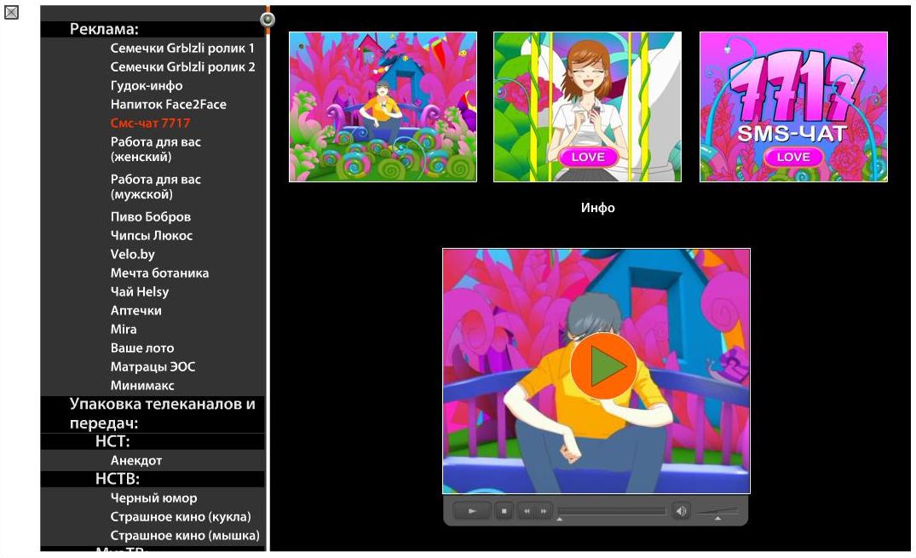Open the 7717 SMS-ЧАТ thumbnail
Viewport: 916px width, 558px height.
pos(793,107)
